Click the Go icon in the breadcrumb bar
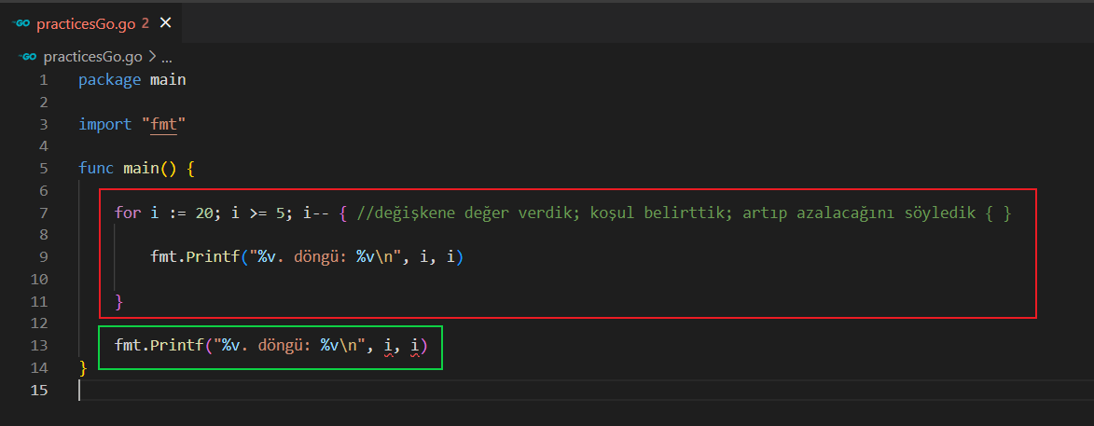Image resolution: width=1094 pixels, height=426 pixels. (x=28, y=56)
